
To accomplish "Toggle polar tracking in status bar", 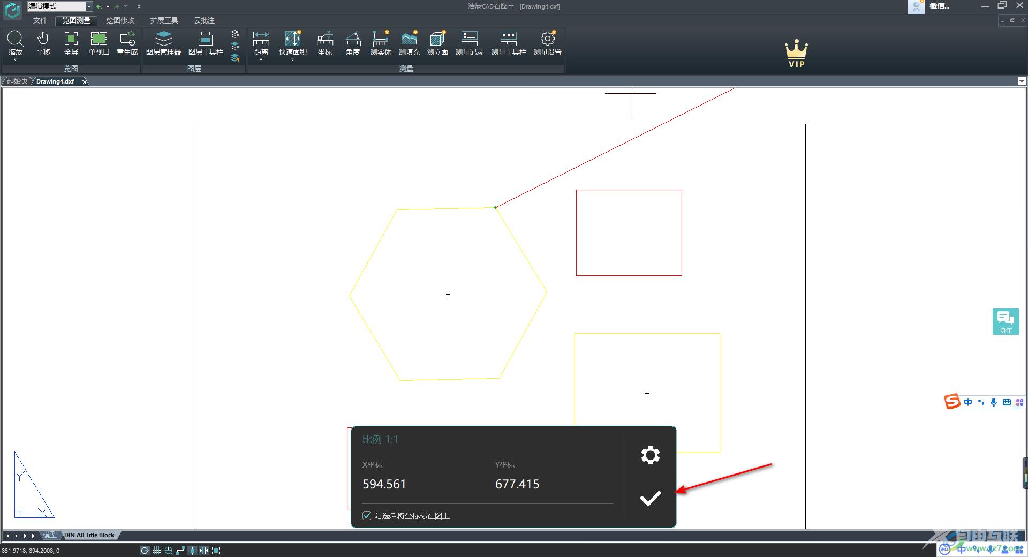I will (145, 551).
